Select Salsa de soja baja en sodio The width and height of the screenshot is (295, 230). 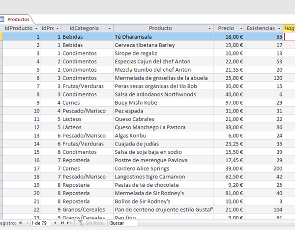163,152
